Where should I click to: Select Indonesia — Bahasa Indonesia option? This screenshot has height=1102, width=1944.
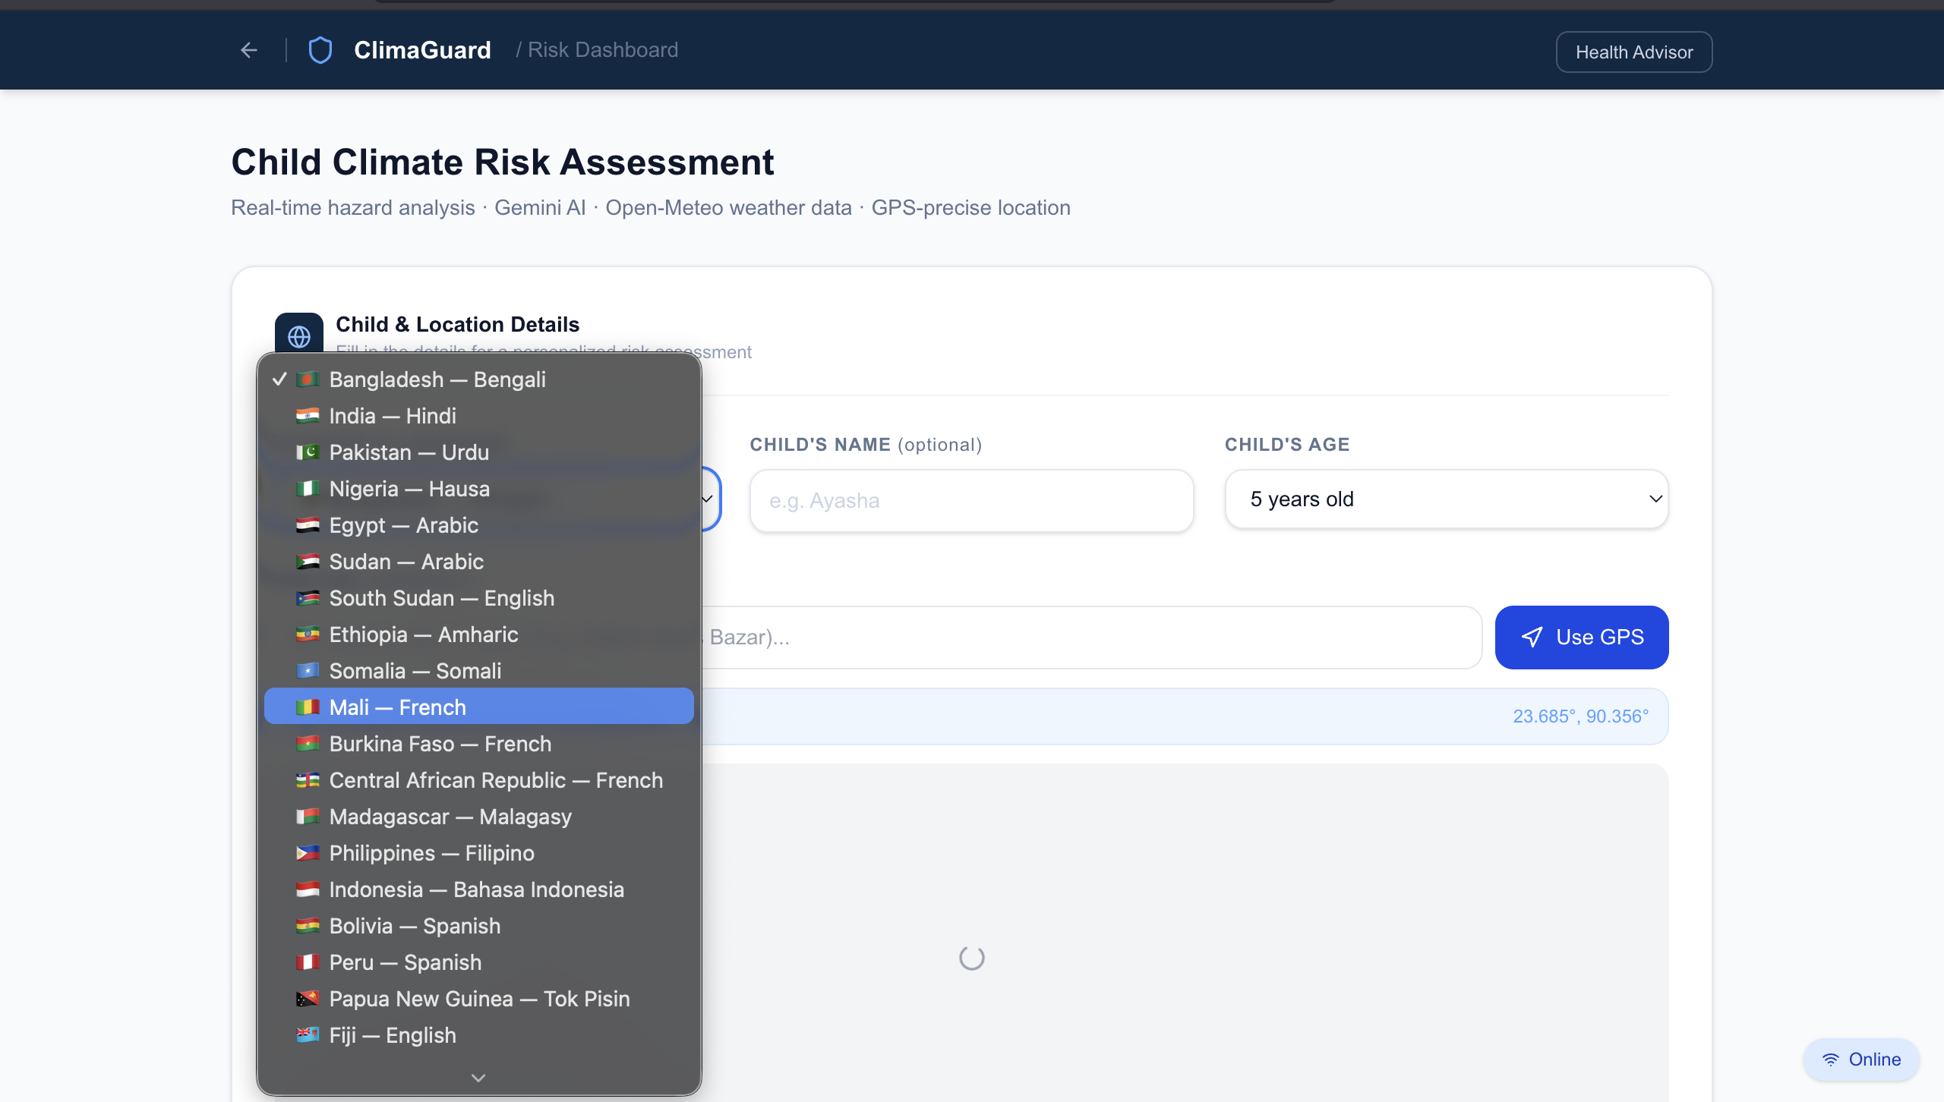[478, 889]
